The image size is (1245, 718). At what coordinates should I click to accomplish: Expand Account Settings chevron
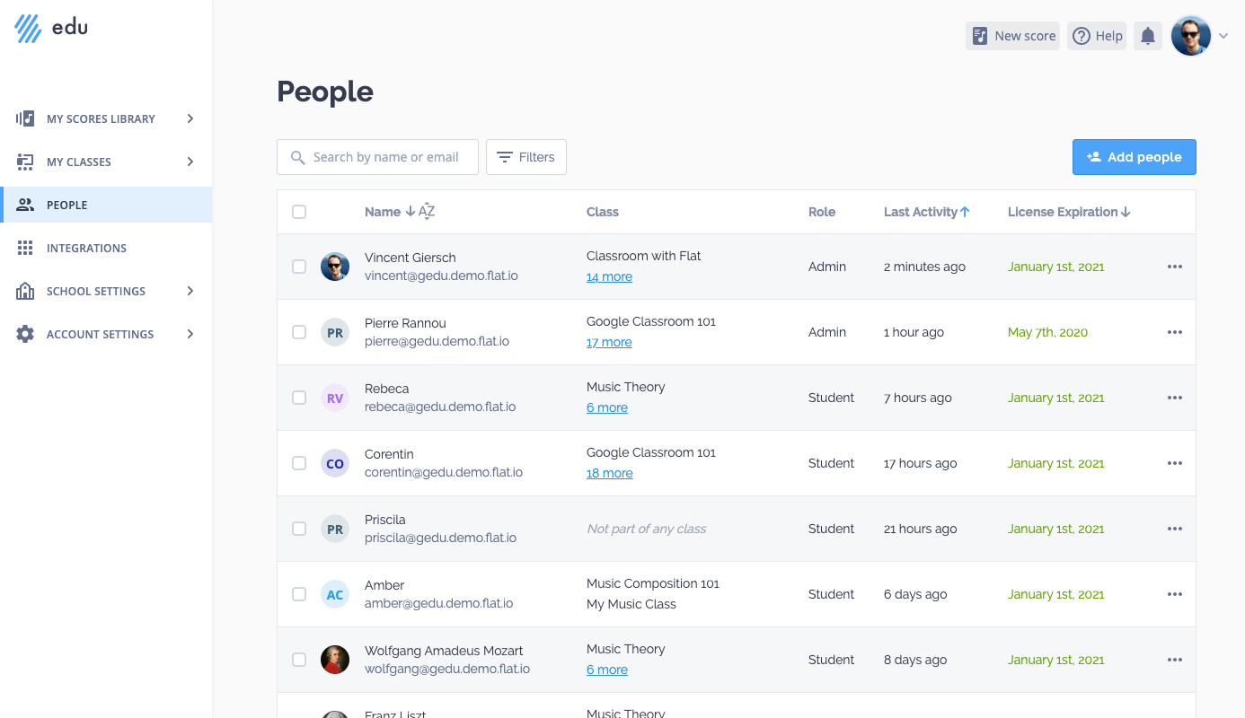click(x=190, y=334)
